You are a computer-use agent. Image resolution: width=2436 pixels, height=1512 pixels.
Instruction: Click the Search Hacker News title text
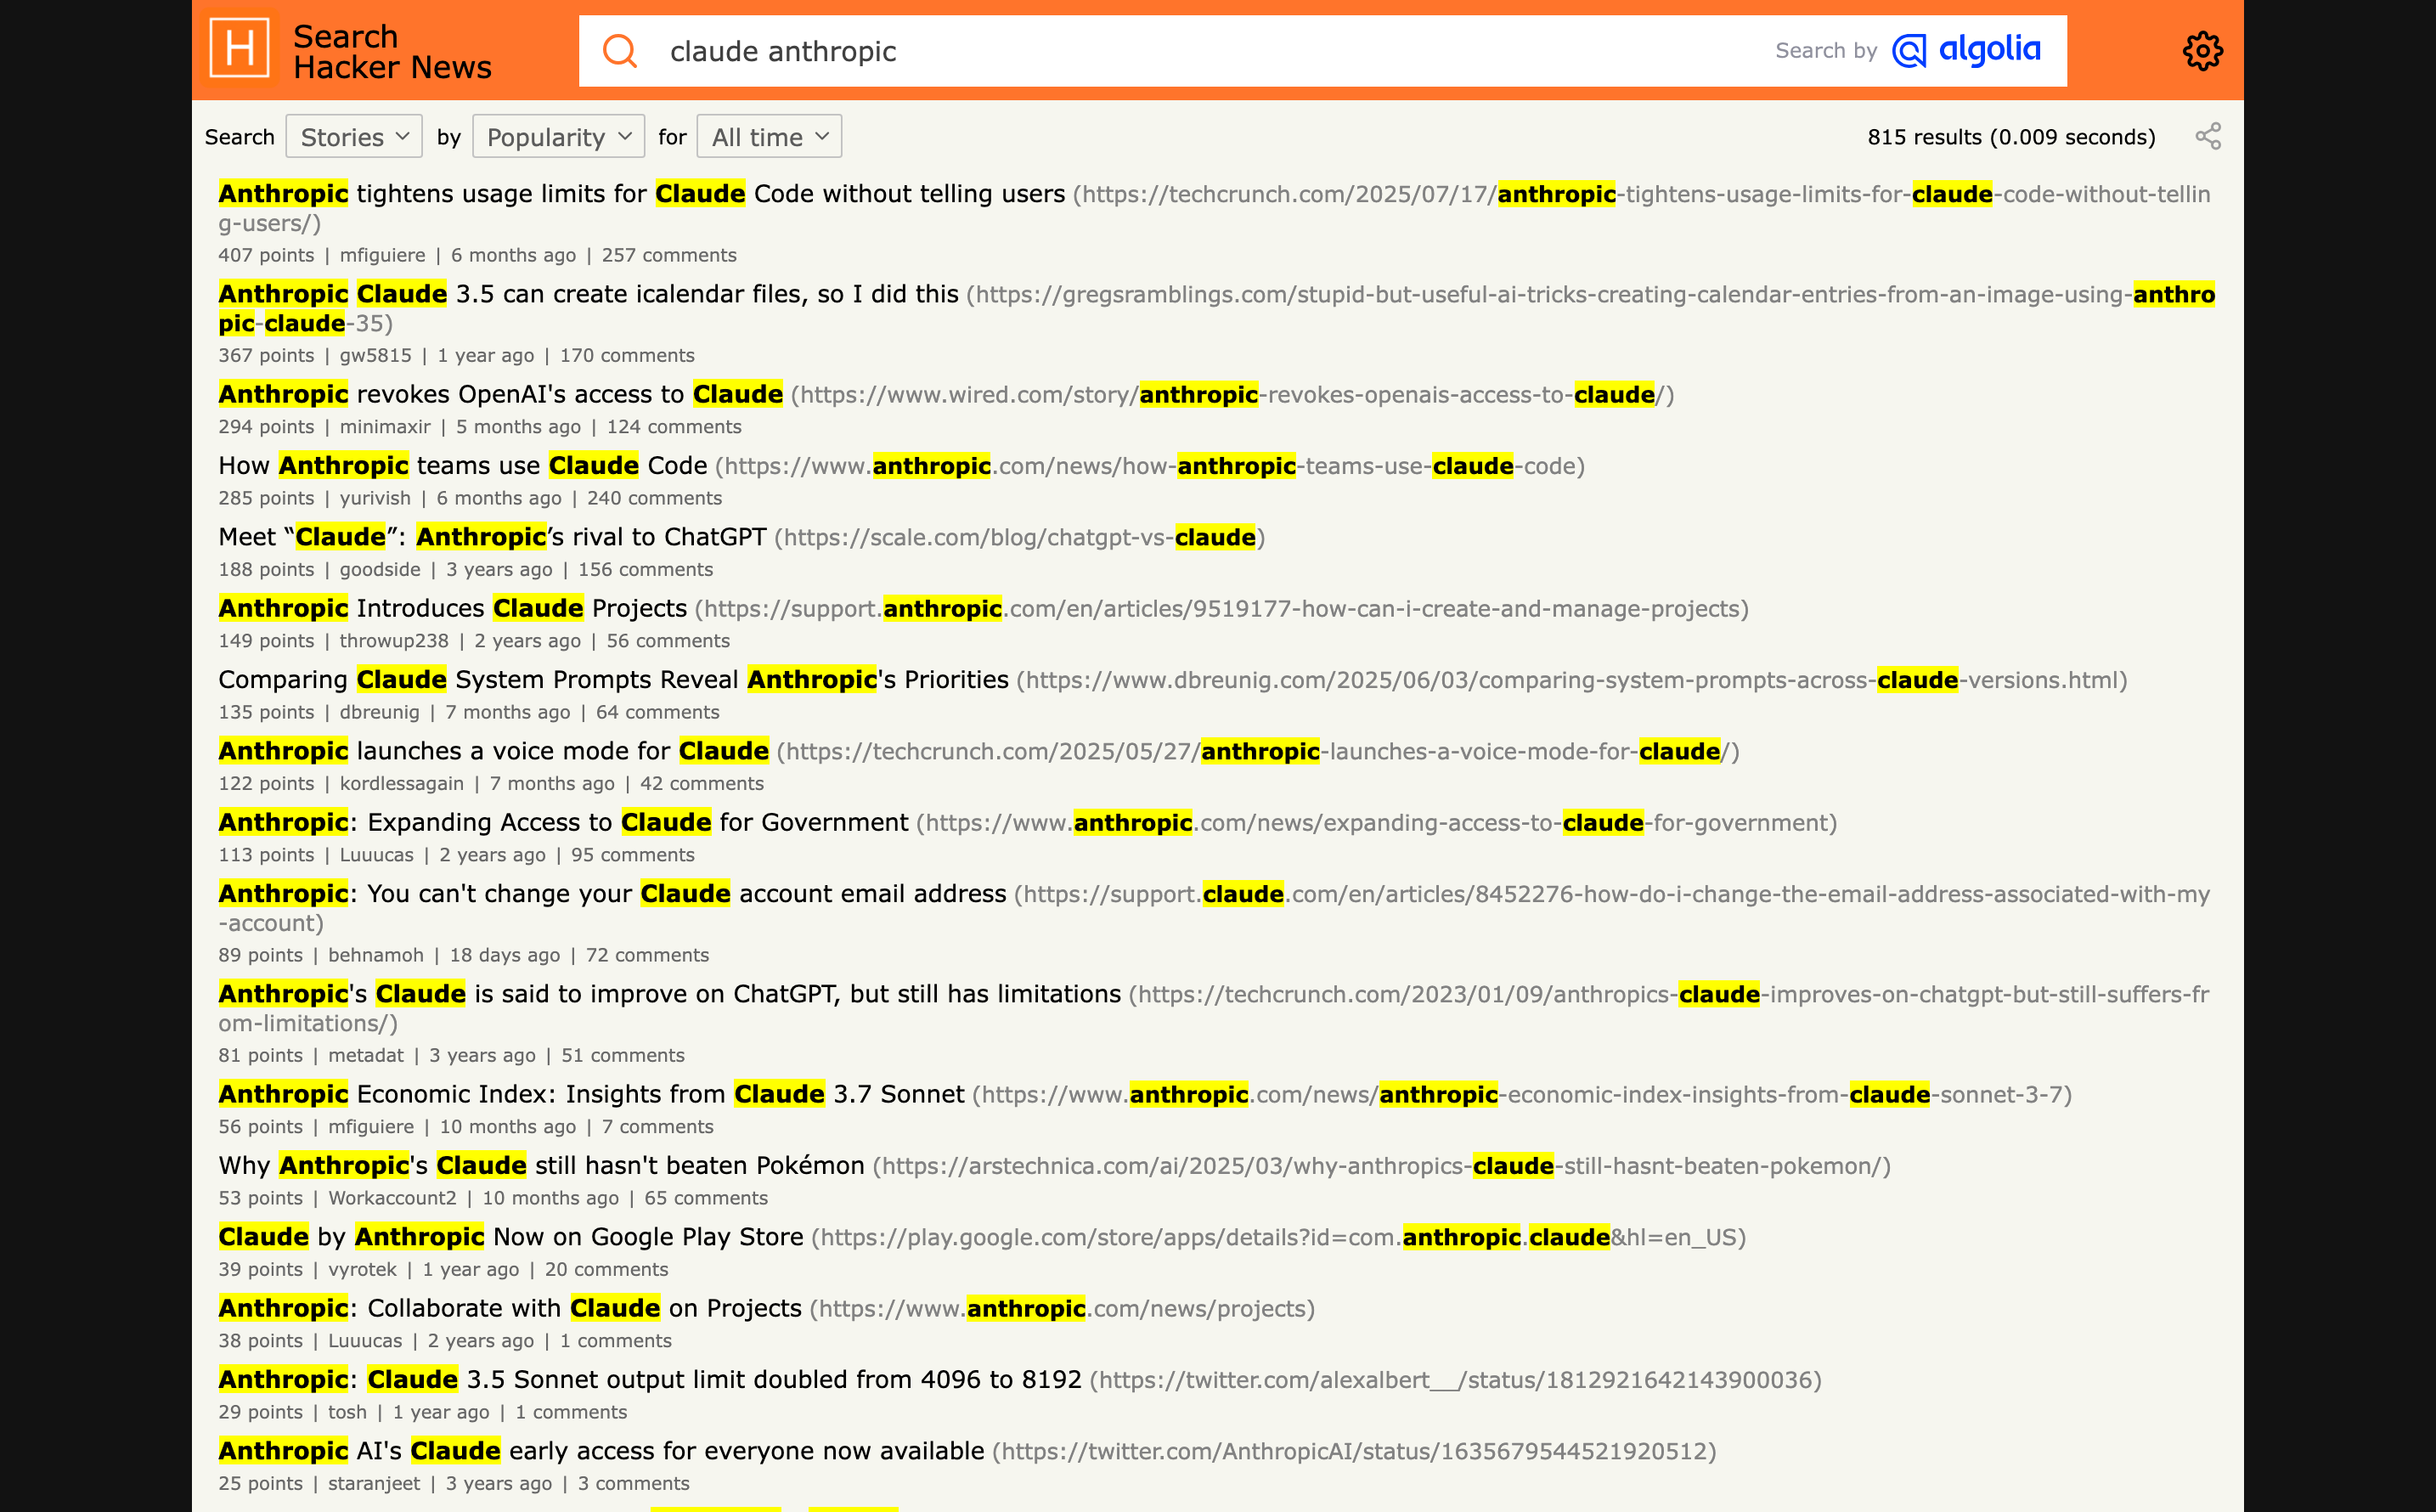point(392,51)
